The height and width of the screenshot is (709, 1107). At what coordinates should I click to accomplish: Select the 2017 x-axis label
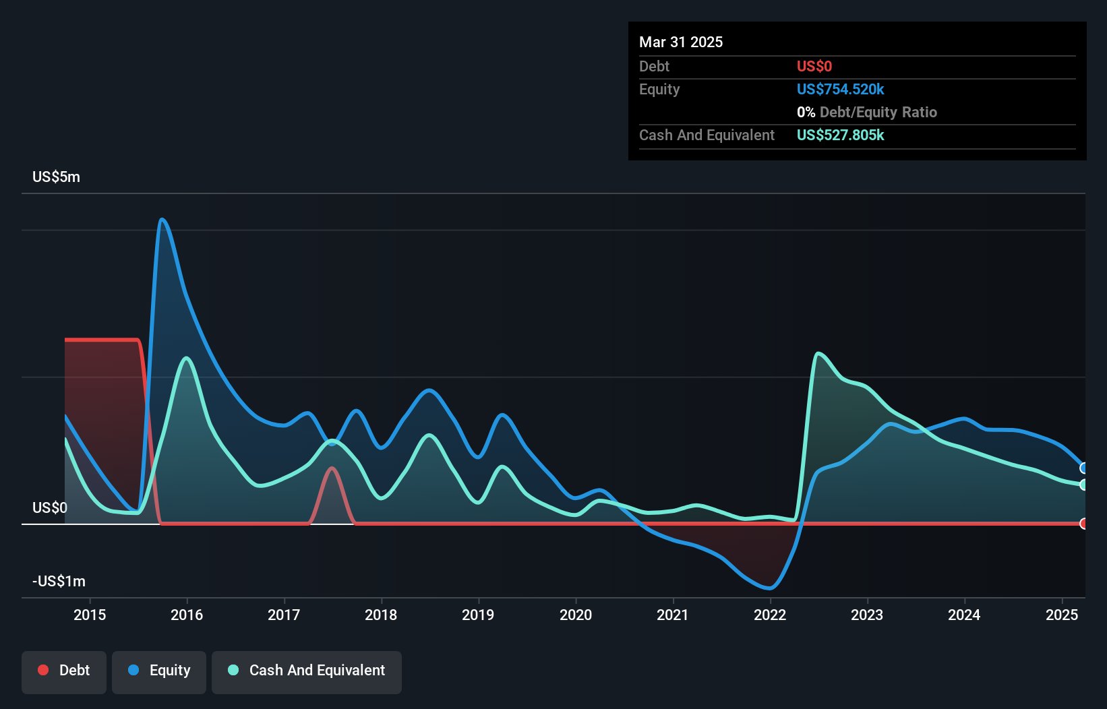pyautogui.click(x=284, y=615)
